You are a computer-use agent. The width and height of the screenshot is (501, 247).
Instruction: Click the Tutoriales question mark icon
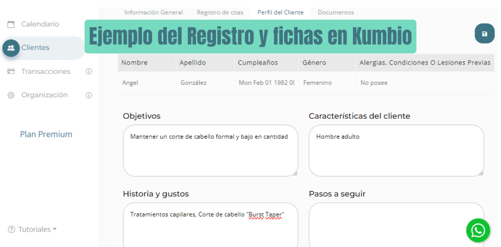11,229
